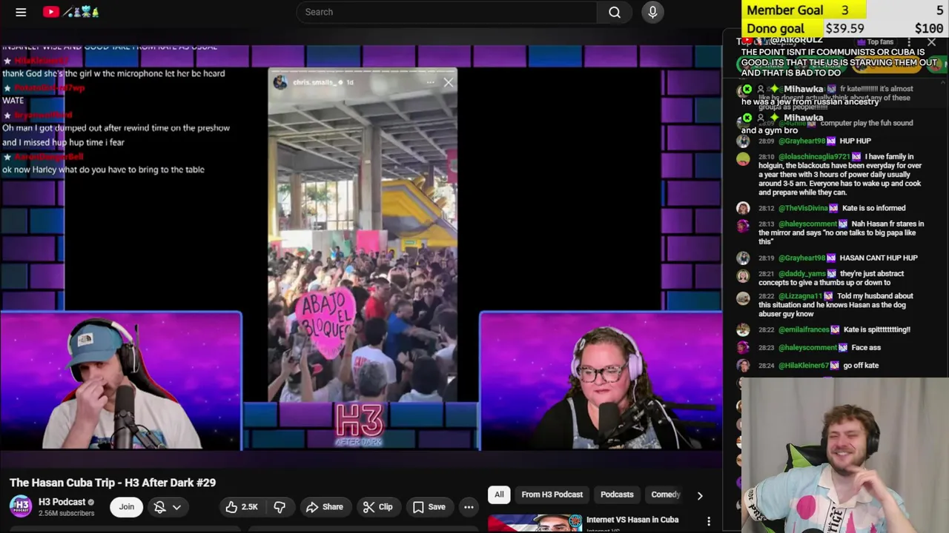Open the @lolaschincaglia9721 username in chat
The height and width of the screenshot is (533, 949).
pyautogui.click(x=814, y=157)
